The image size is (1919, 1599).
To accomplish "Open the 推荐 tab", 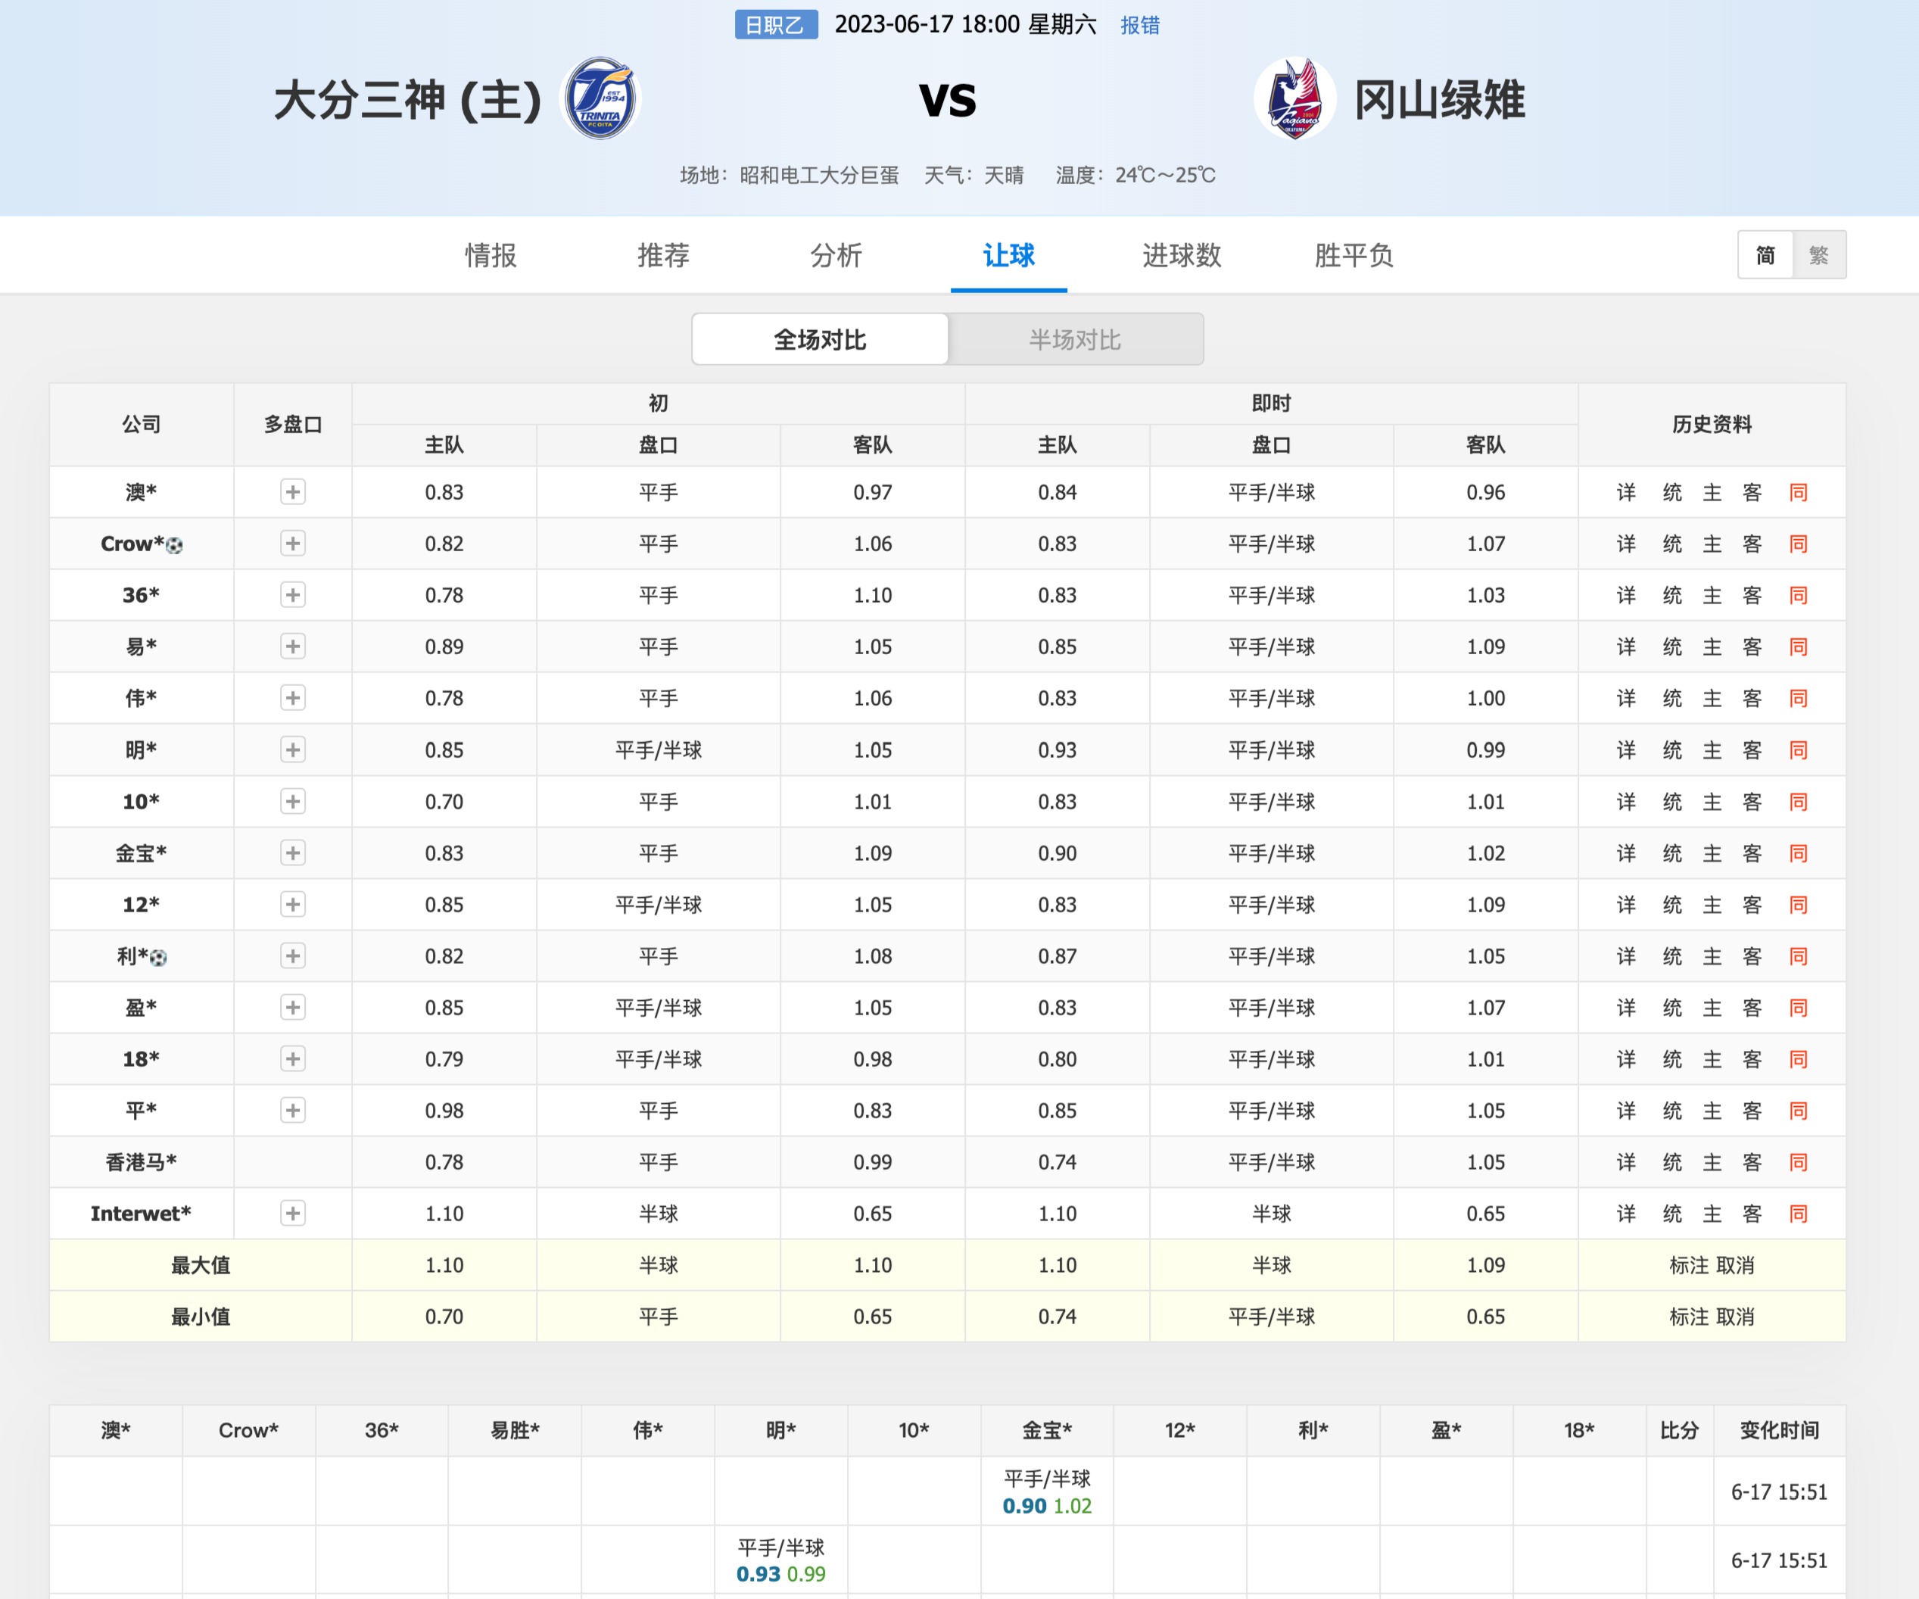I will (663, 255).
